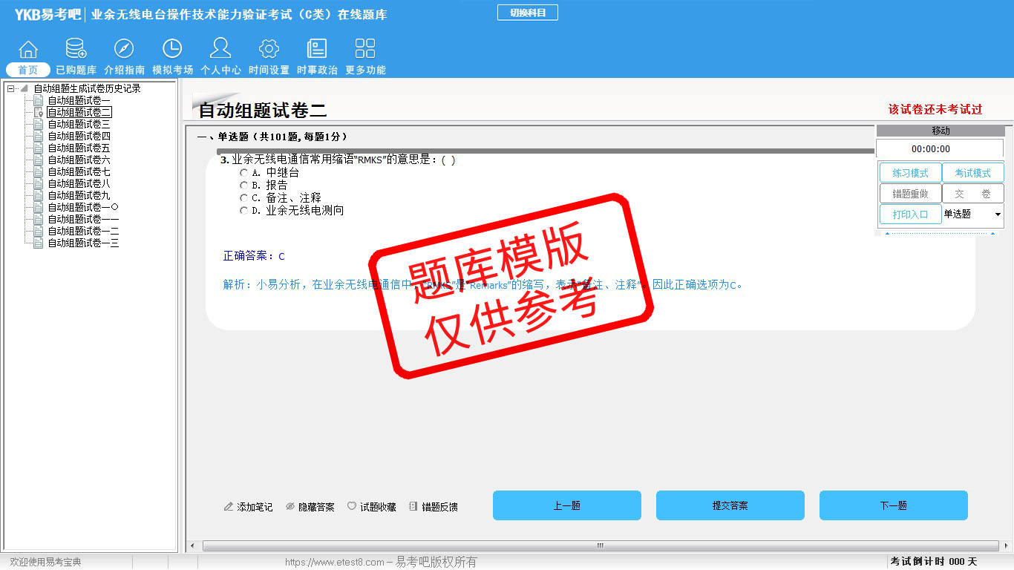Open 时事政治 news icon
The height and width of the screenshot is (570, 1014).
coord(317,50)
